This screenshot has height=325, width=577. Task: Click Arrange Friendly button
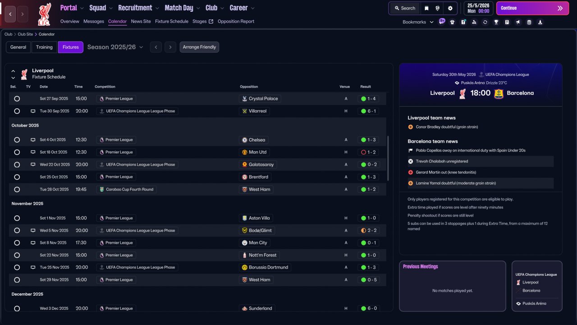pyautogui.click(x=199, y=47)
